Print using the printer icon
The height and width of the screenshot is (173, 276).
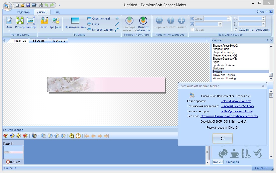click(x=41, y=5)
